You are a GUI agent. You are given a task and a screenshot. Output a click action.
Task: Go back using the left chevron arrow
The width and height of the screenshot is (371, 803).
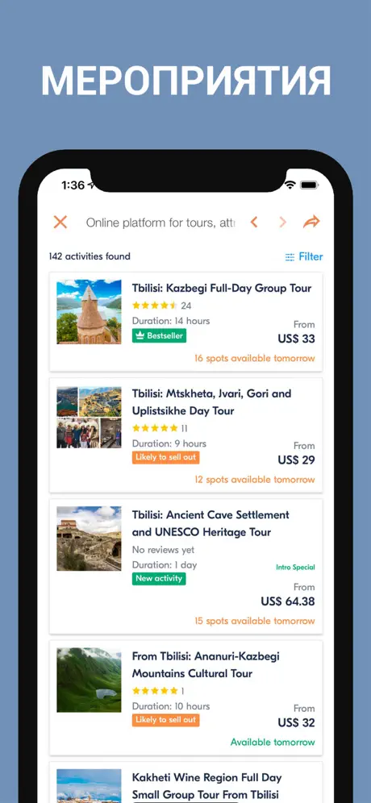click(253, 223)
